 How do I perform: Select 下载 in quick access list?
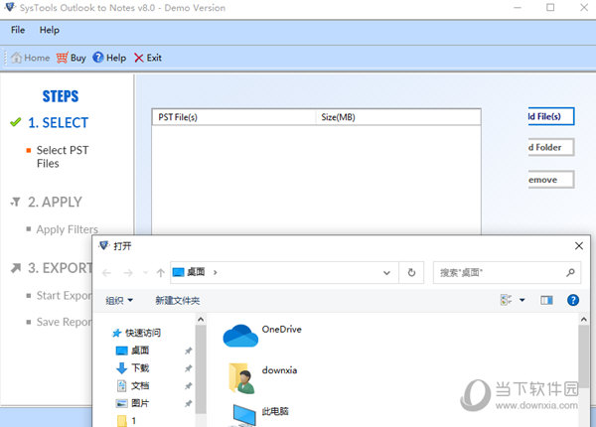pyautogui.click(x=132, y=368)
